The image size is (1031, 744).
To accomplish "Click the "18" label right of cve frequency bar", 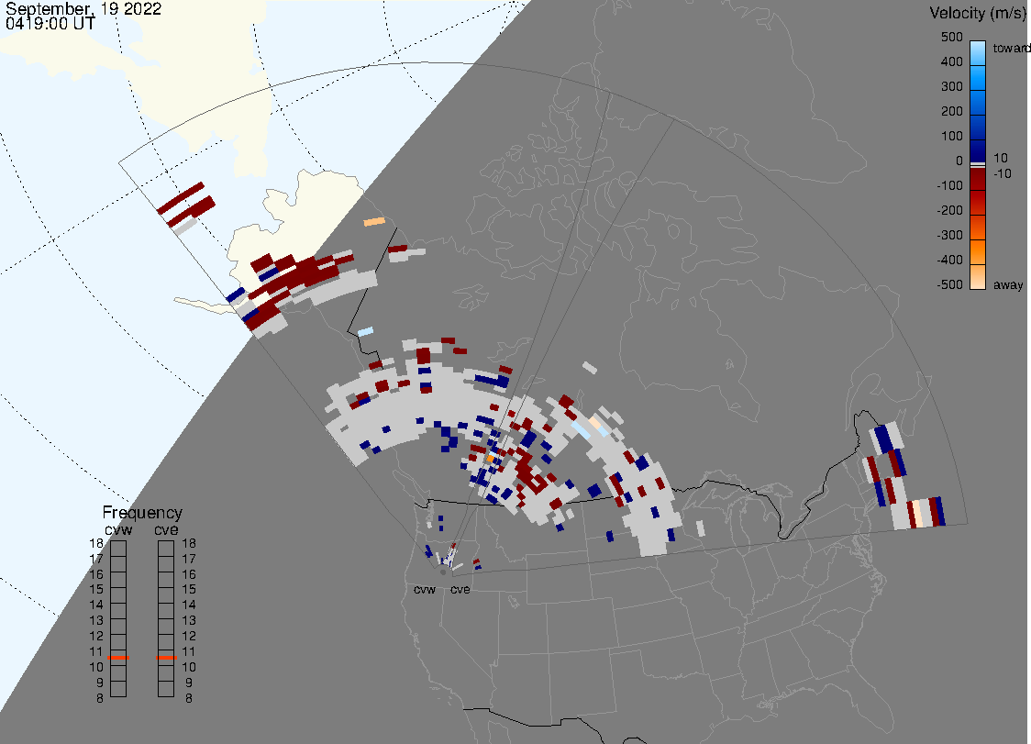I will pos(189,543).
